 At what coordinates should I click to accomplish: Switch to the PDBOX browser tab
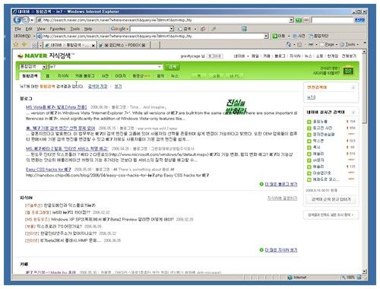[x=124, y=46]
